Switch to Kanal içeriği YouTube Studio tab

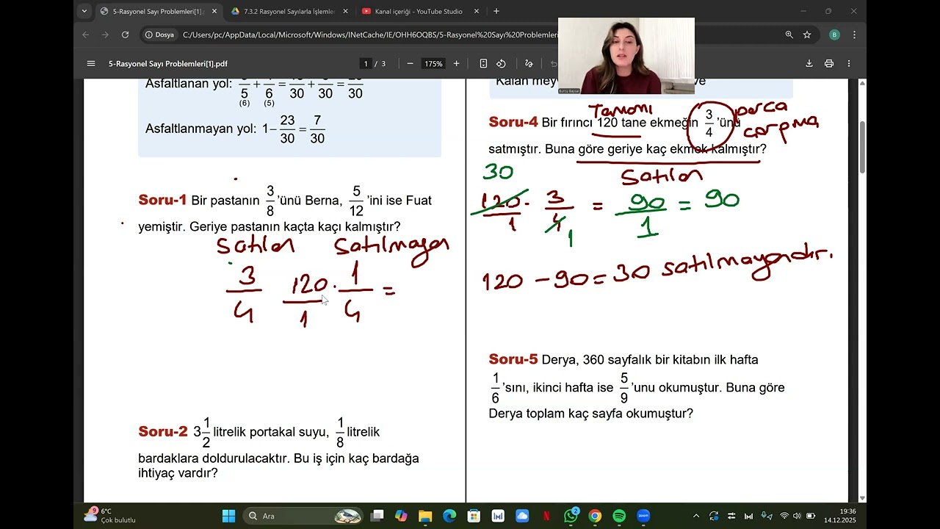click(419, 12)
